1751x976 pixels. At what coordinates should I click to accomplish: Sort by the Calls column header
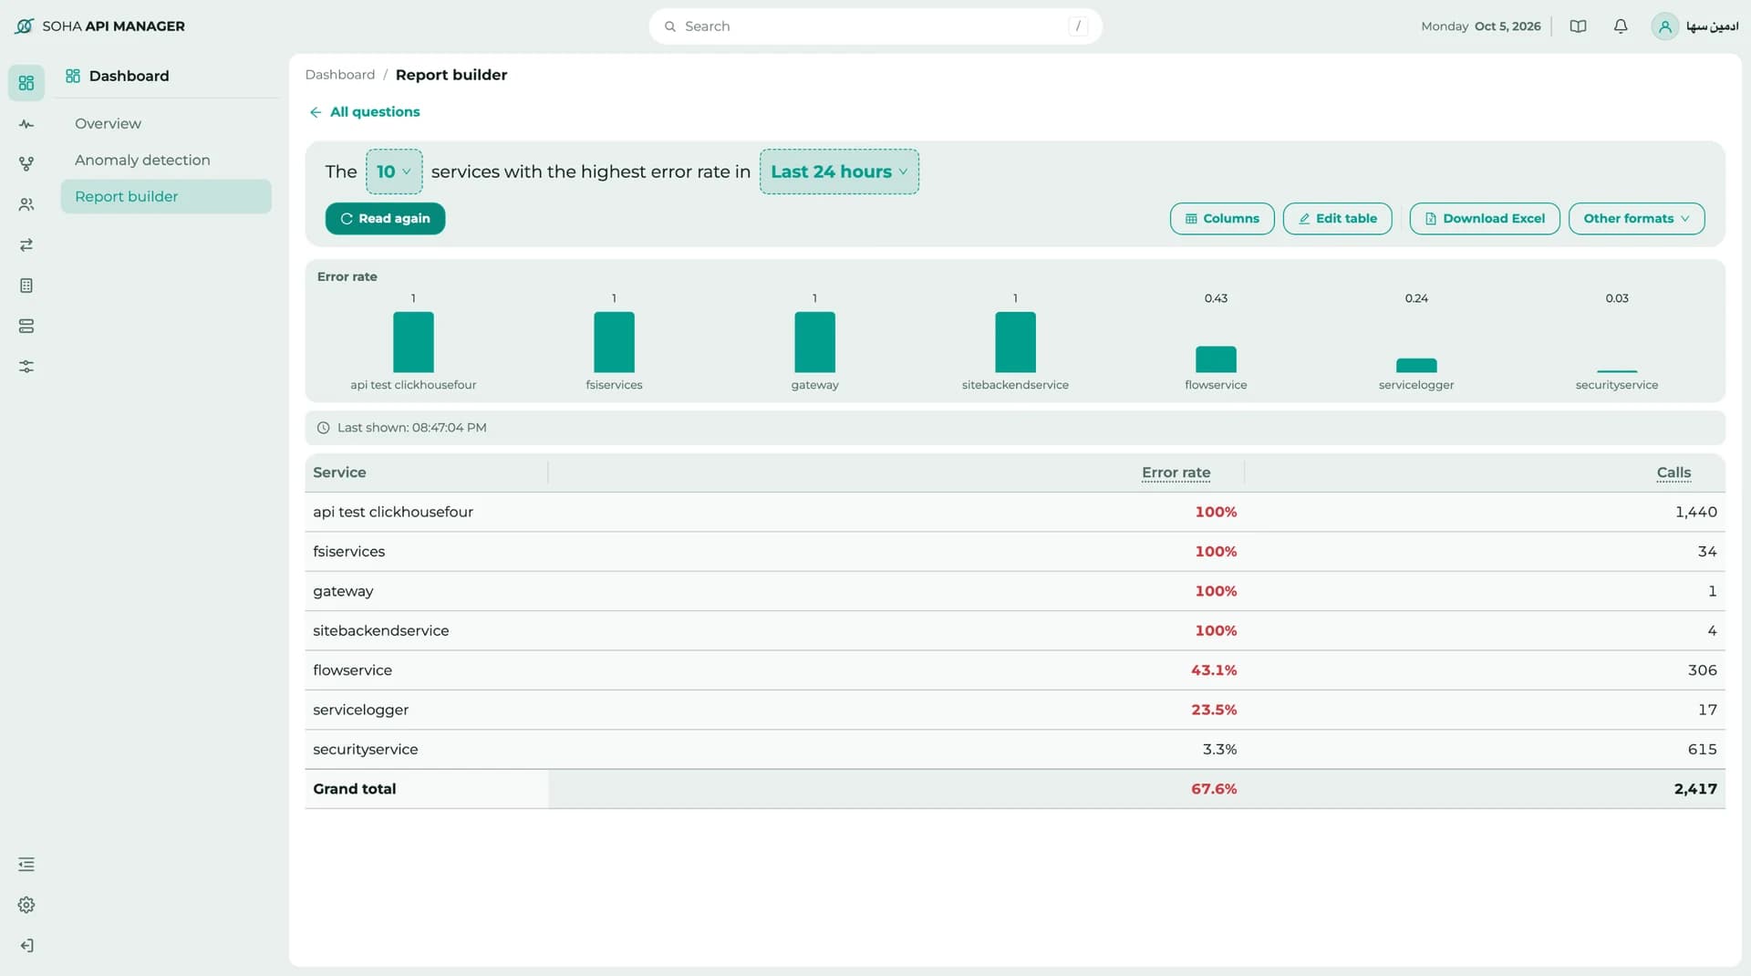point(1673,472)
